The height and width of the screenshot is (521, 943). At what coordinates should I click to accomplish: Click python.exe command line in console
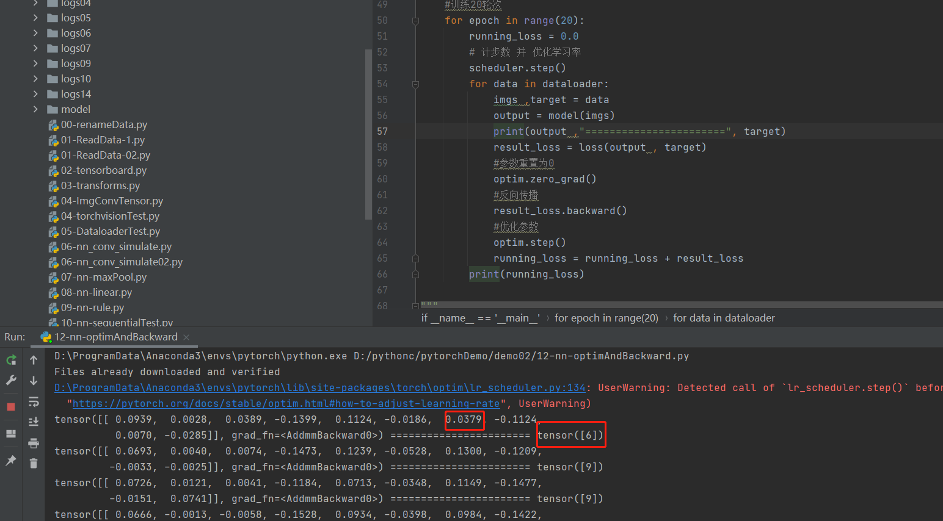tap(371, 356)
